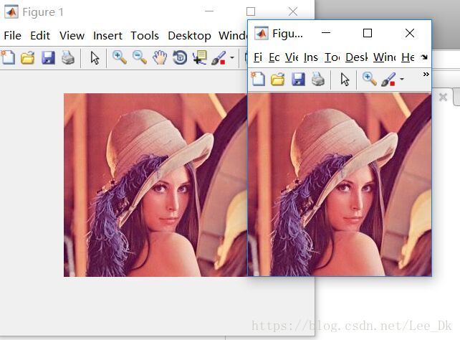This screenshot has width=460, height=340.
Task: Close the background tab with gray X
Action: point(443,97)
